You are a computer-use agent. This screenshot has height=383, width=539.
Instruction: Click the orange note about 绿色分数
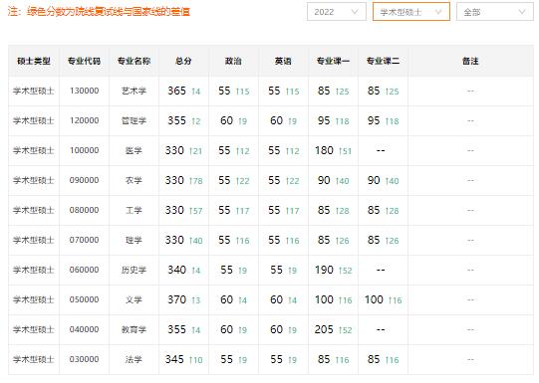pyautogui.click(x=99, y=12)
